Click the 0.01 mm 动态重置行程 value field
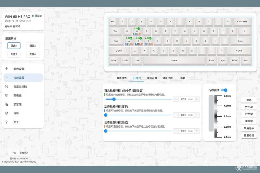This screenshot has width=260, height=173. pos(186,131)
